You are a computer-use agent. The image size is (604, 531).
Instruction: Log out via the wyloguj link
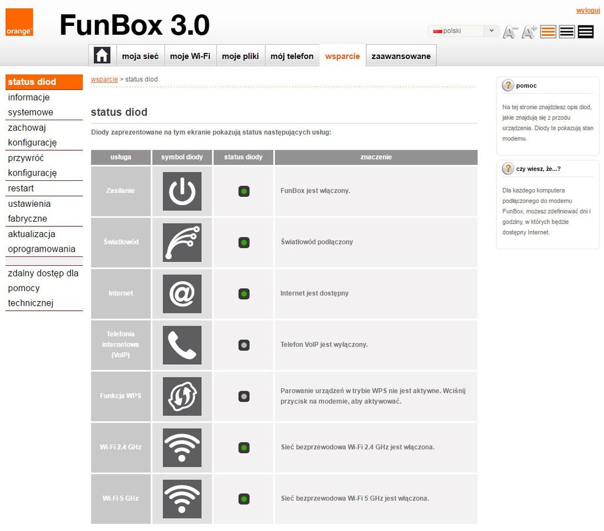[x=588, y=11]
